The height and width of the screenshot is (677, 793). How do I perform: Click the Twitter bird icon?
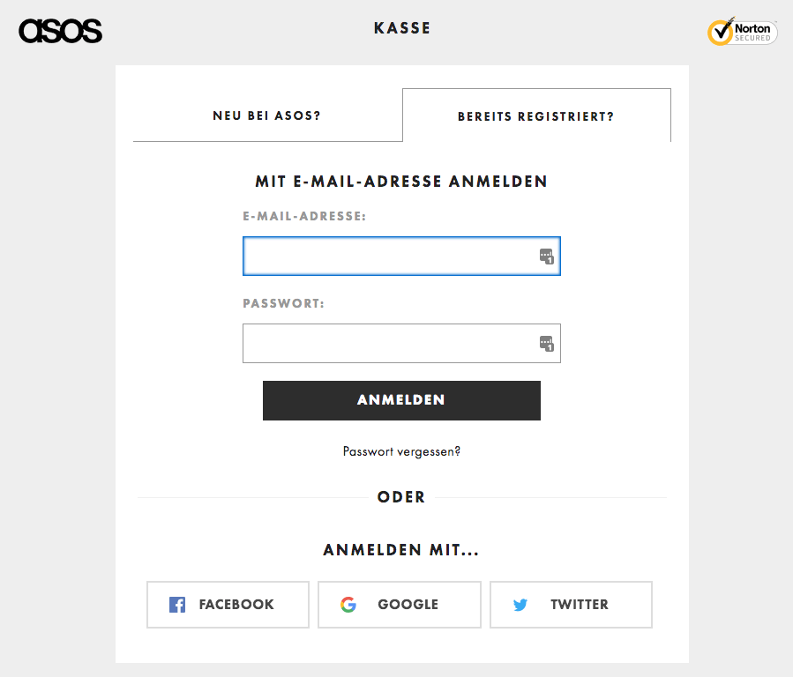[x=520, y=604]
